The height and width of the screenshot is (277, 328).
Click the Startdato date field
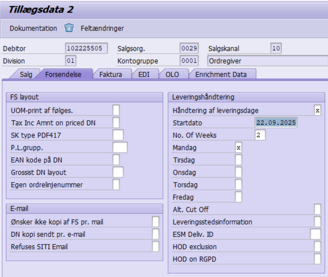[x=276, y=123]
